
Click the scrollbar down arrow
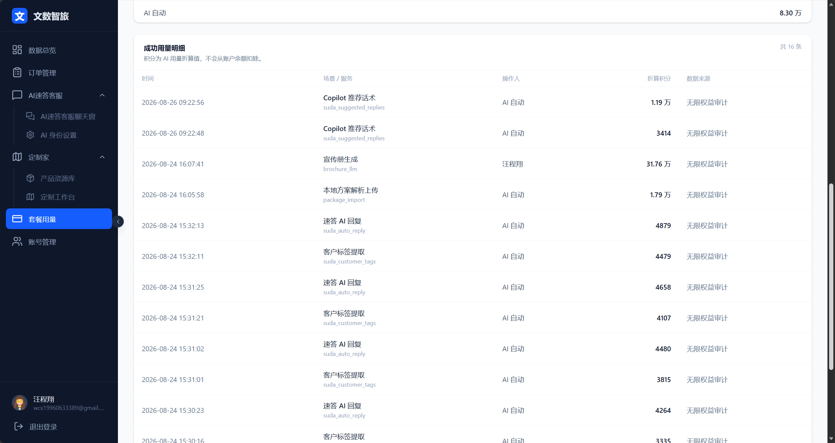[831, 438]
